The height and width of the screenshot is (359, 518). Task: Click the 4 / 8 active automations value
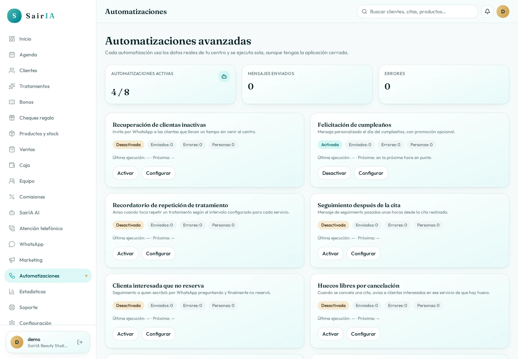120,92
